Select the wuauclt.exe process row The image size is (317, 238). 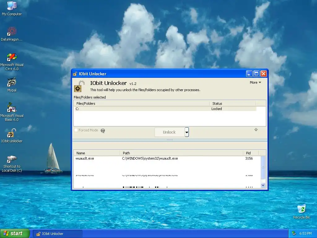point(167,158)
